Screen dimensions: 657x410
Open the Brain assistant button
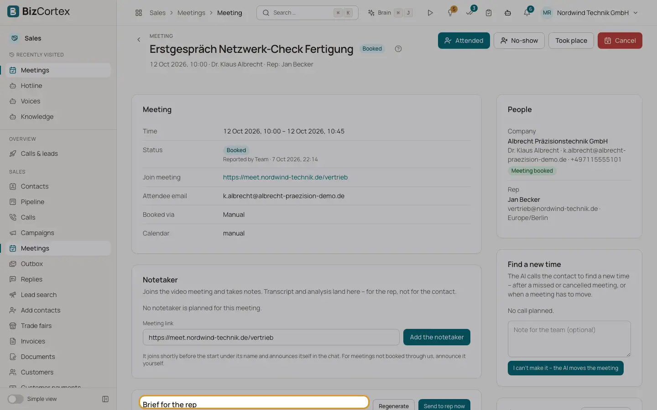(x=390, y=13)
